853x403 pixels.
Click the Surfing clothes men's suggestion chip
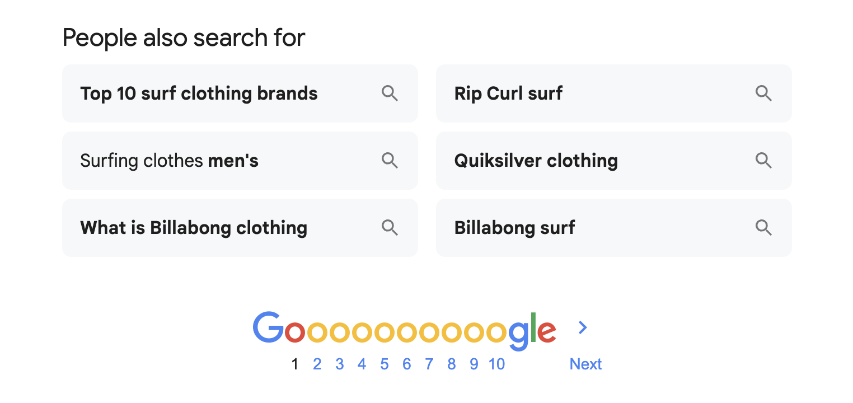point(169,161)
